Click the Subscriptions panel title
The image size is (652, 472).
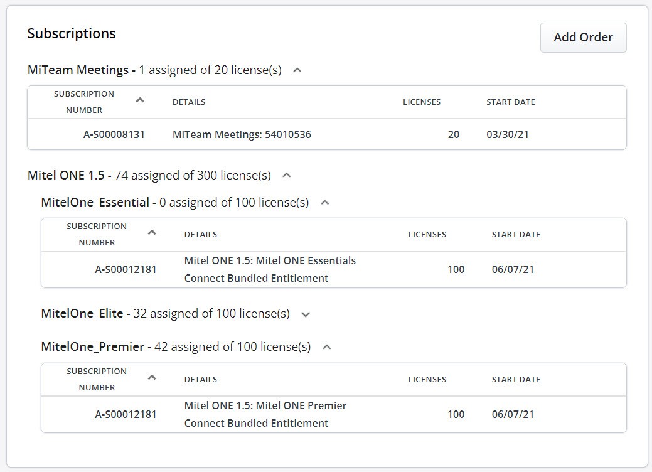pyautogui.click(x=72, y=33)
